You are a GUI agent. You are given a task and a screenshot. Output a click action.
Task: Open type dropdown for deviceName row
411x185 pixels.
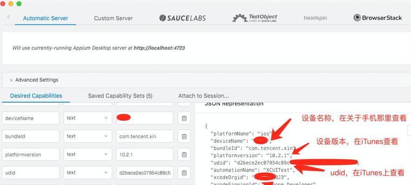(x=88, y=118)
